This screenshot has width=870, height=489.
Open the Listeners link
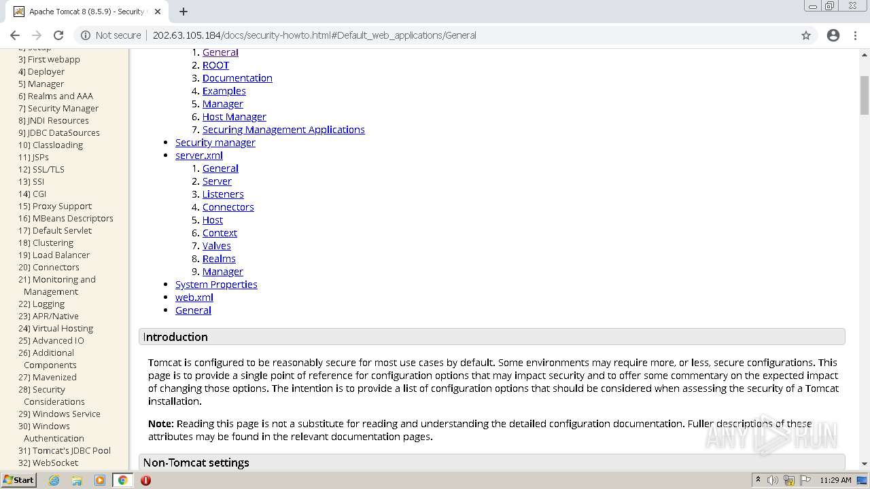pyautogui.click(x=223, y=194)
